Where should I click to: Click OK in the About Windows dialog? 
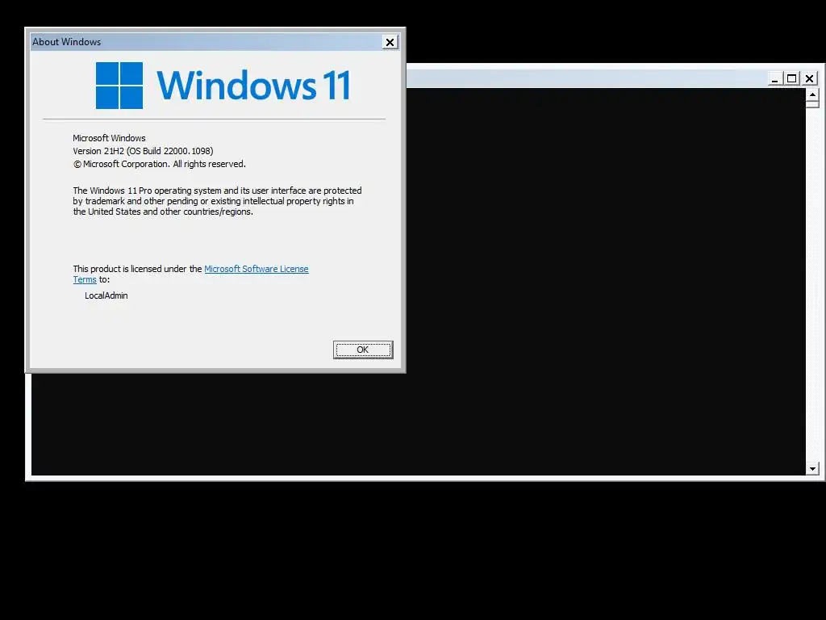pos(363,350)
